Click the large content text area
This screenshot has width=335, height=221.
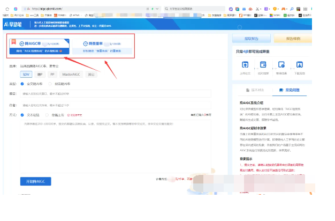click(x=116, y=146)
